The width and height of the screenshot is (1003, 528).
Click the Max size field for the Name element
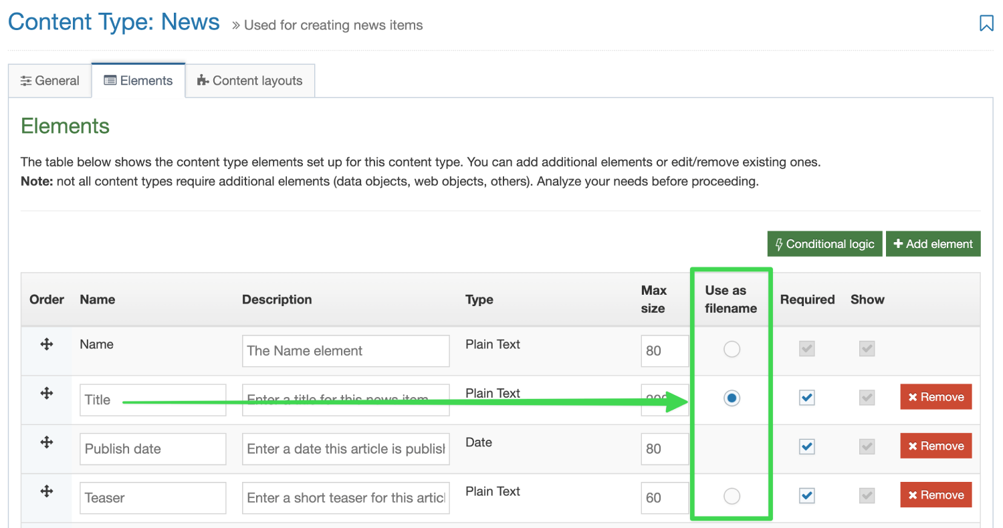[x=665, y=350]
